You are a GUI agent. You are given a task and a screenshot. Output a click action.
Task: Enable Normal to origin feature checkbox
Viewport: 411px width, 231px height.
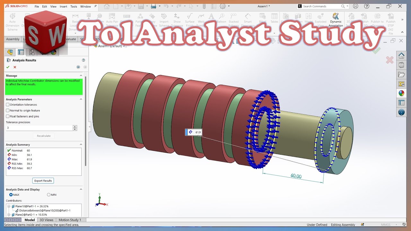point(8,110)
